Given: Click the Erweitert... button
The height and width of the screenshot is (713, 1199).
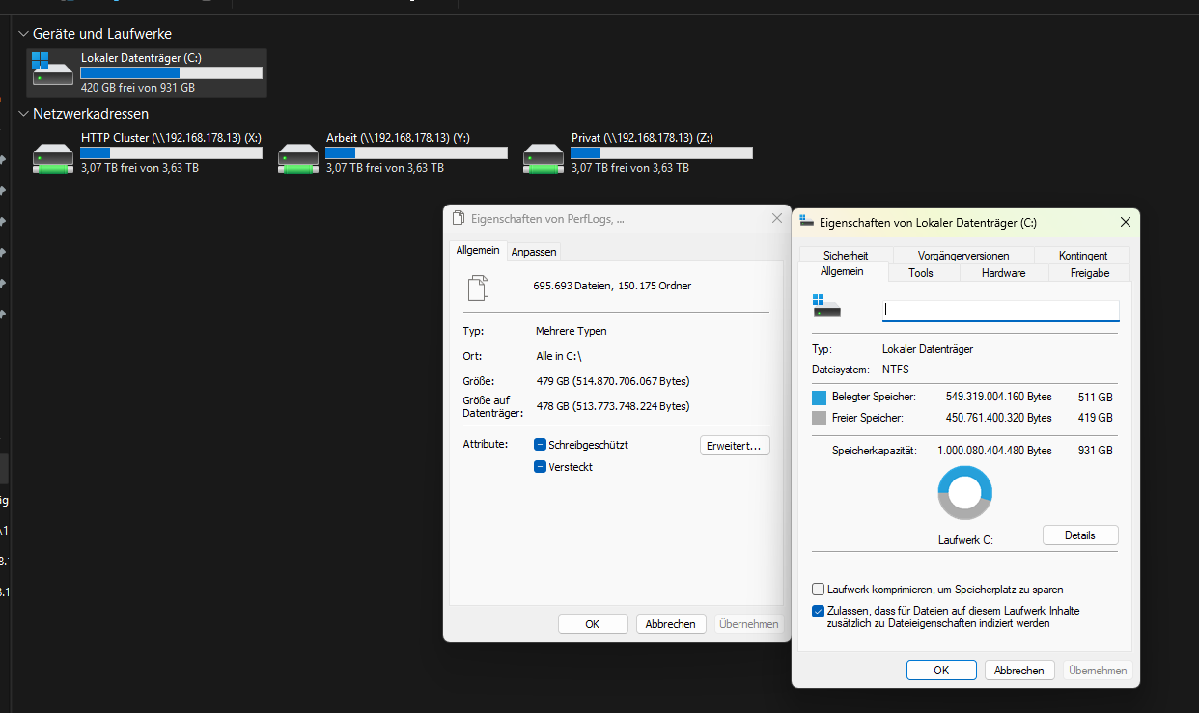Looking at the screenshot, I should tap(735, 446).
